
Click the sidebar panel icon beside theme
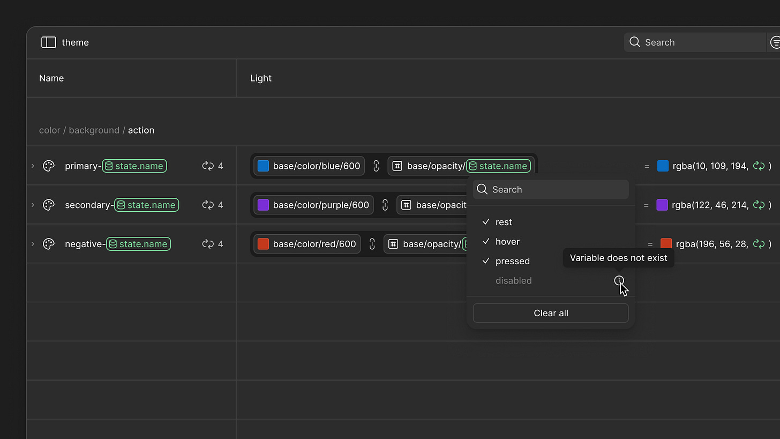49,42
